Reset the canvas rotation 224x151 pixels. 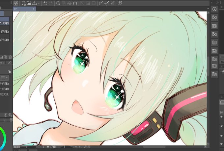coord(85,147)
